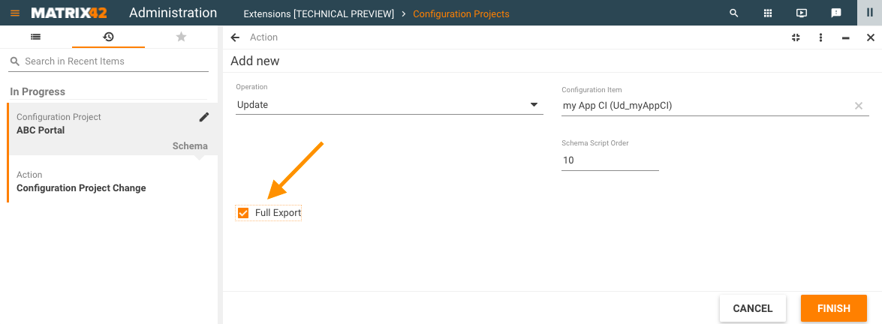This screenshot has height=324, width=882.
Task: Open the video tutorials icon
Action: pos(802,13)
